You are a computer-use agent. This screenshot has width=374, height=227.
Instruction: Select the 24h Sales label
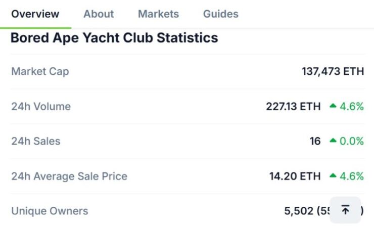36,141
